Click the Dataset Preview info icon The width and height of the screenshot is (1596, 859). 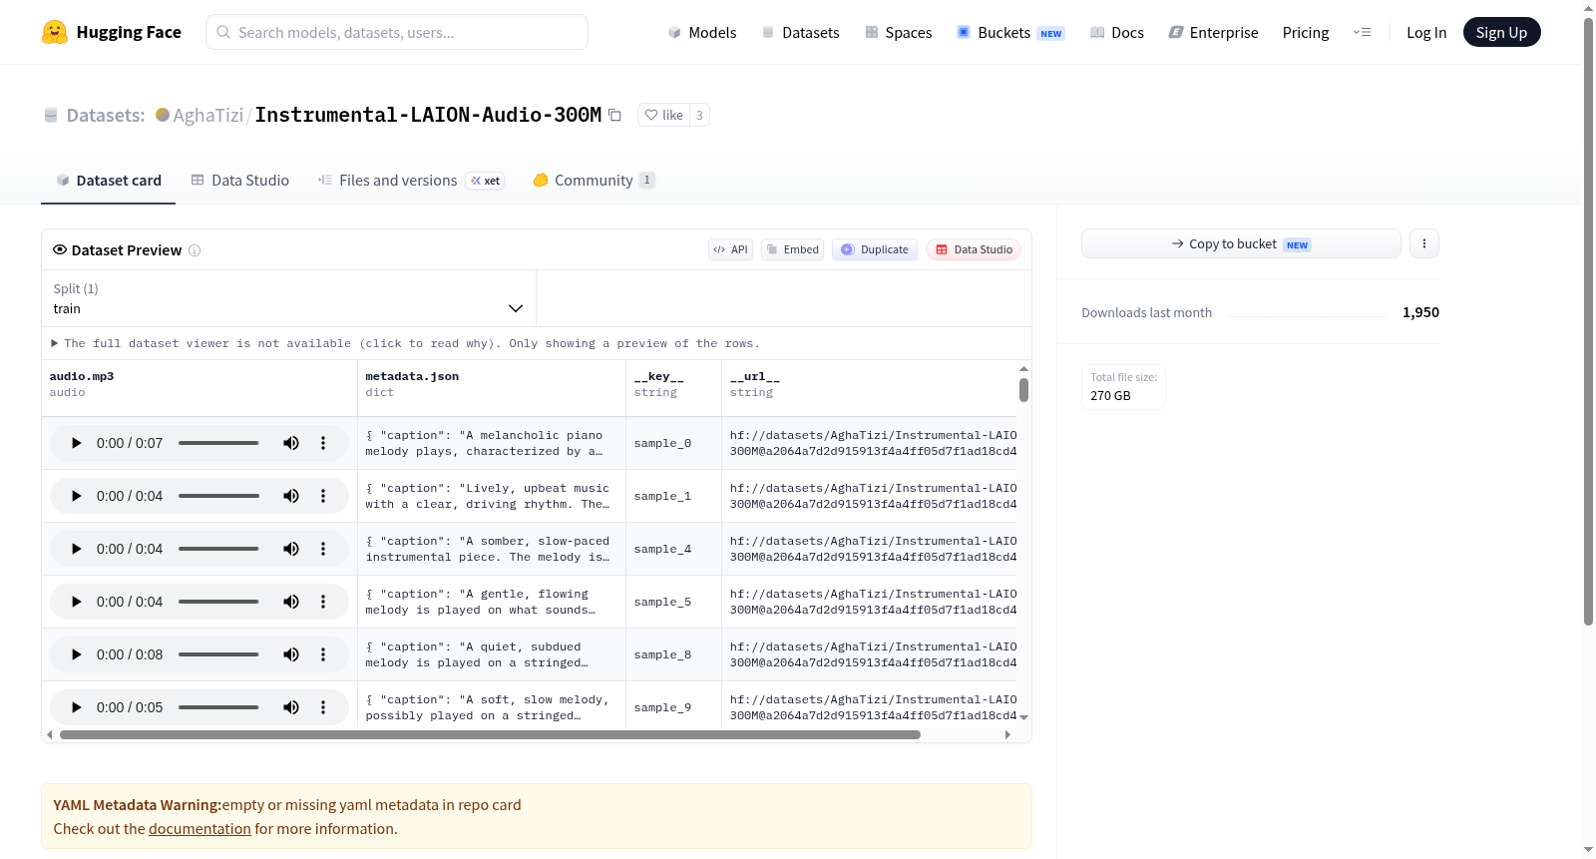click(x=195, y=250)
